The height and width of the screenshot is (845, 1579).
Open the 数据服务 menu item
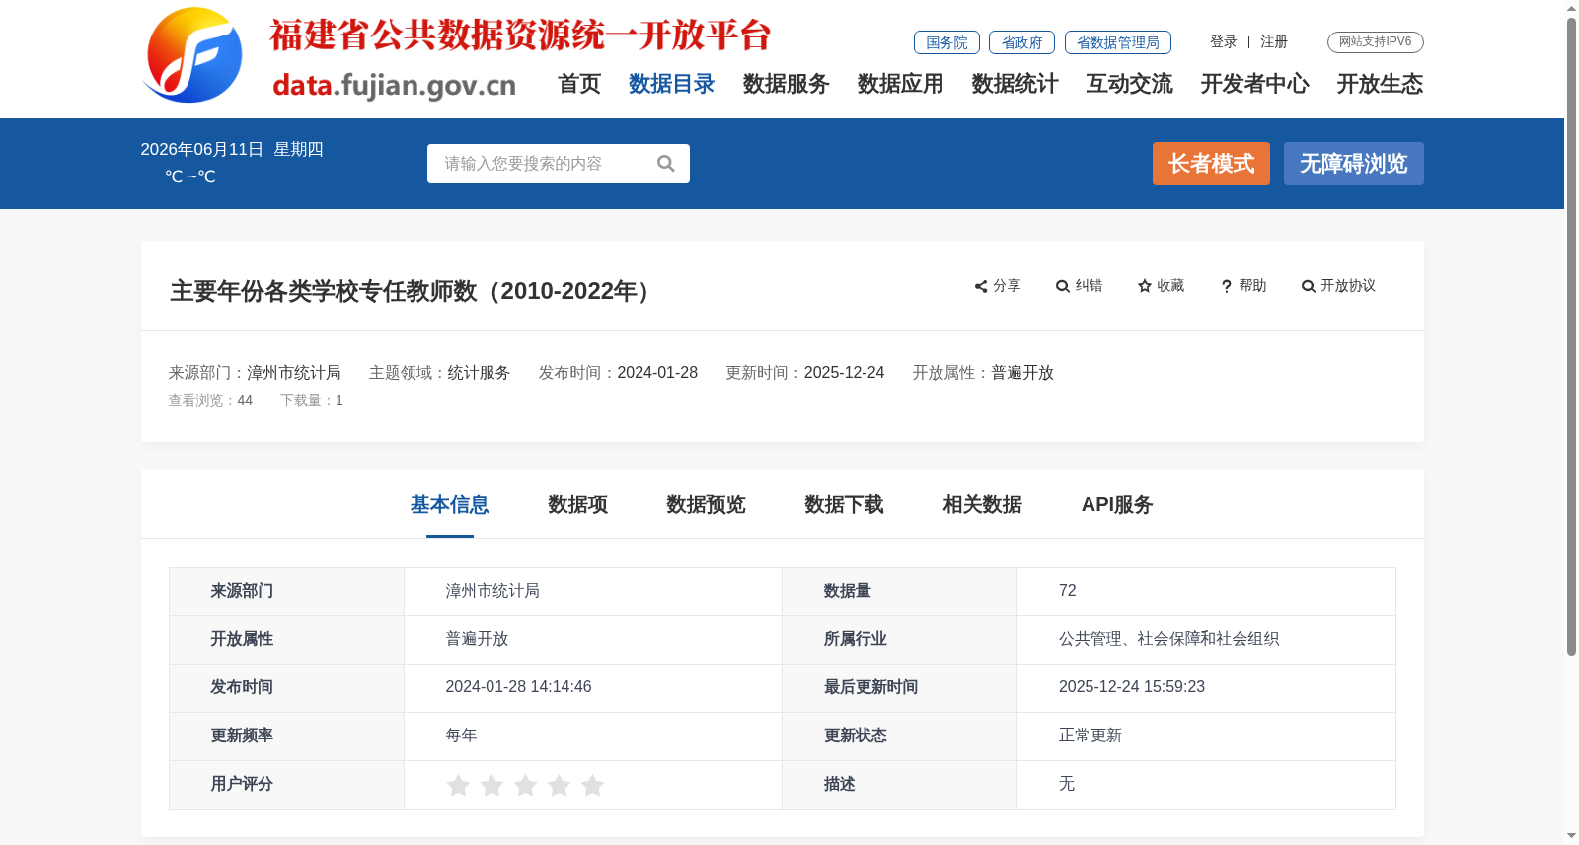tap(787, 84)
